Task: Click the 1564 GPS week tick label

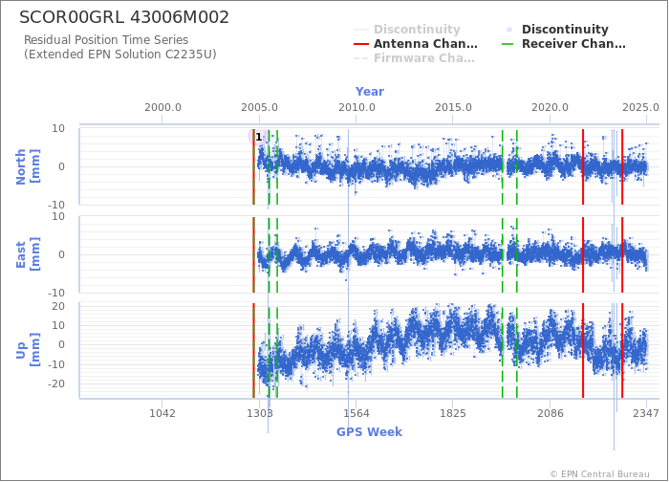Action: (x=356, y=413)
